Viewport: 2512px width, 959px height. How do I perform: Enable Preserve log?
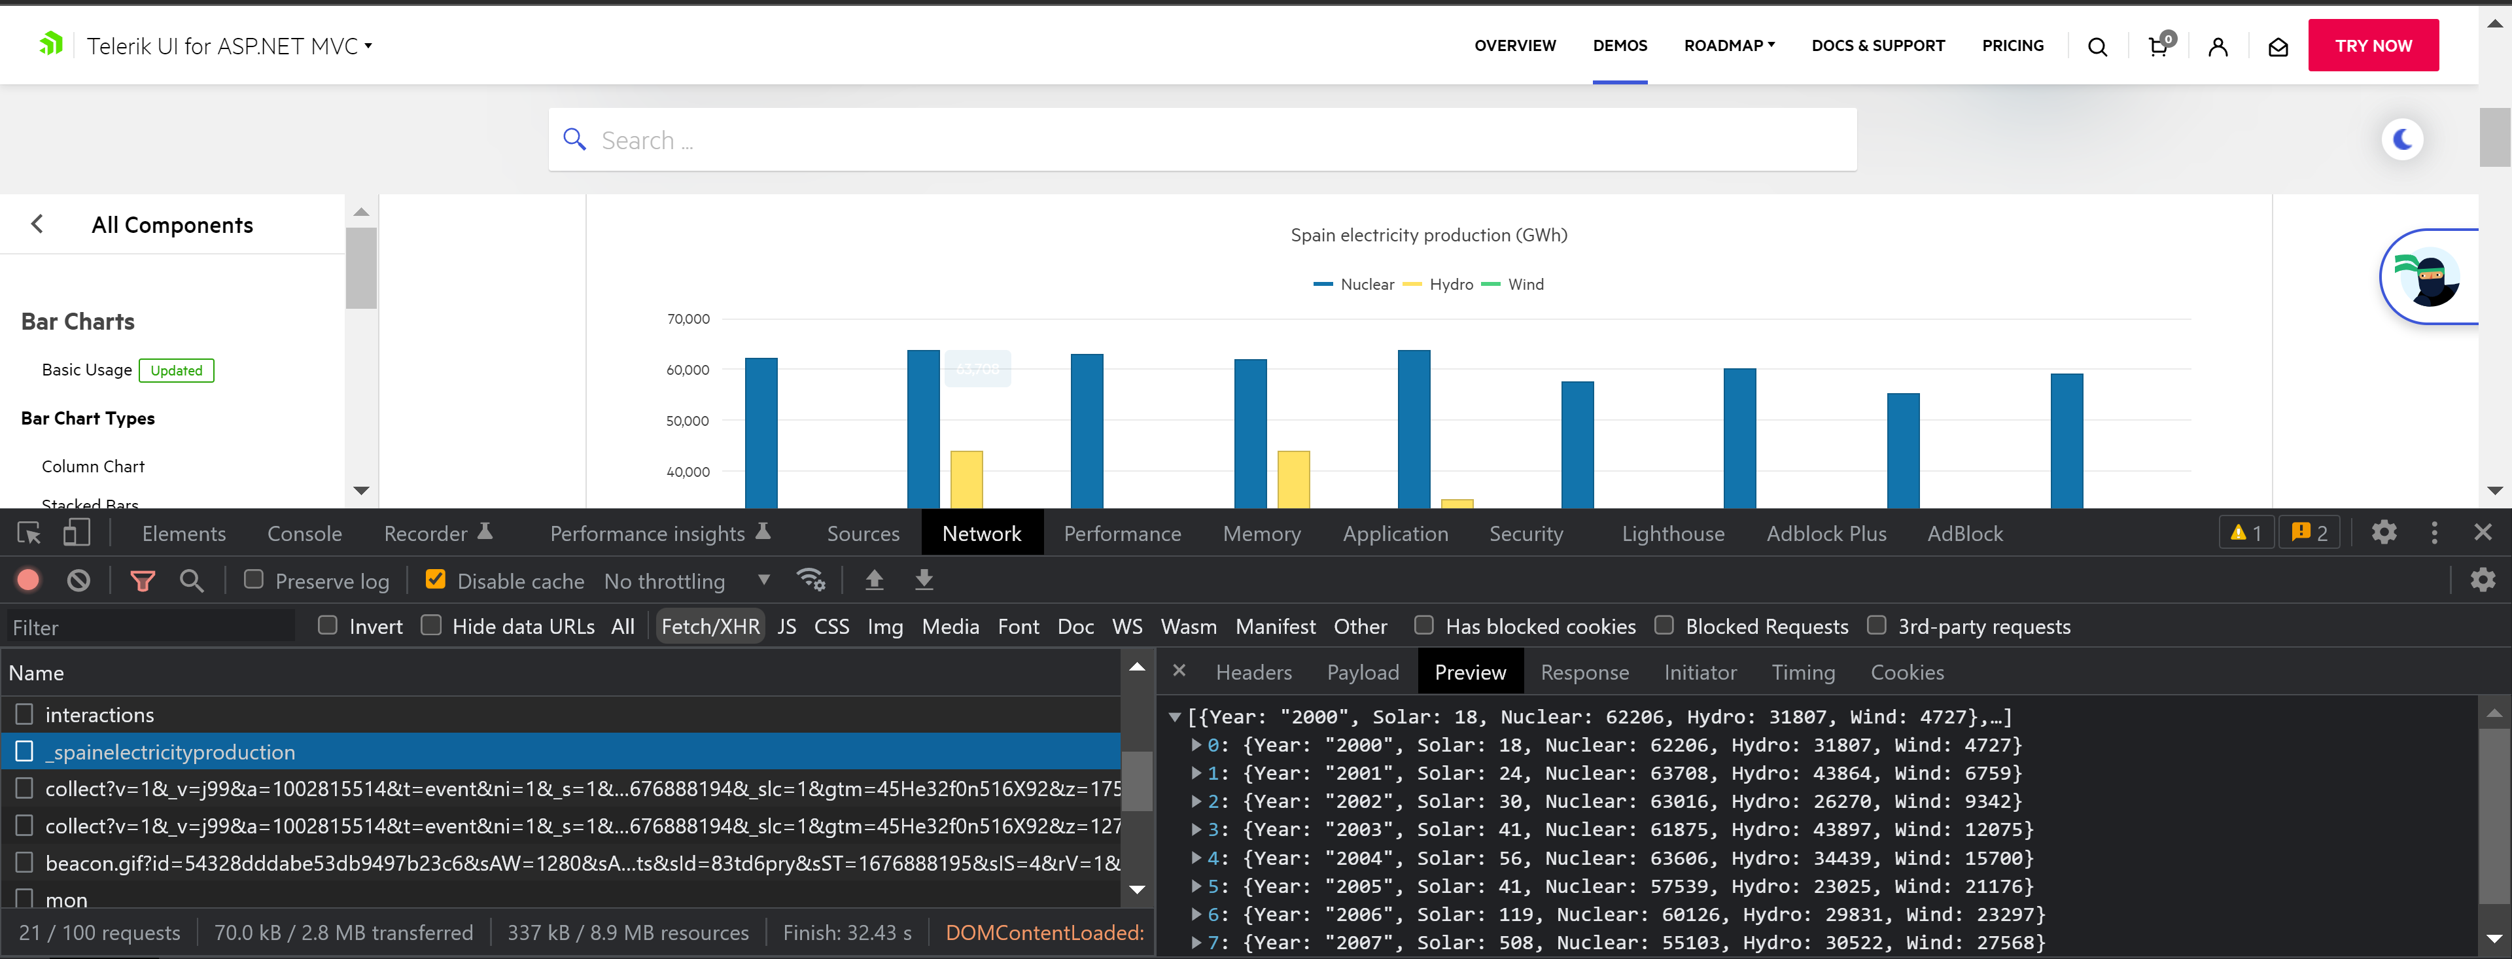coord(254,580)
